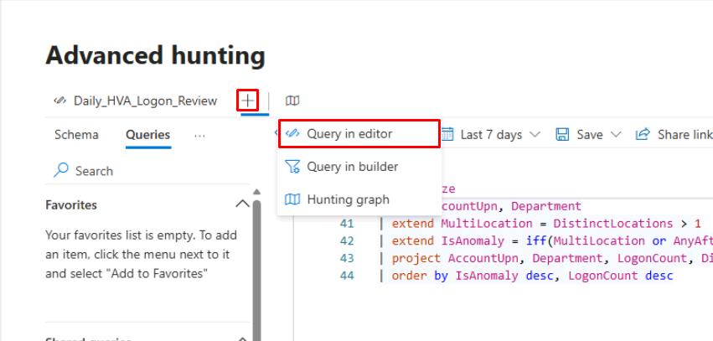Click the plus icon to add a query tab
The width and height of the screenshot is (713, 341).
(248, 101)
